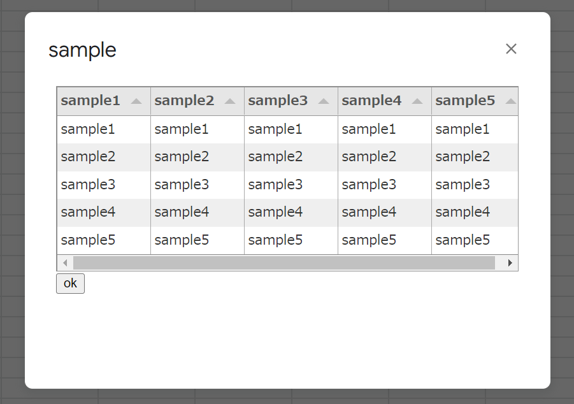The image size is (574, 404).
Task: Select the sample1 column header
Action: point(89,101)
